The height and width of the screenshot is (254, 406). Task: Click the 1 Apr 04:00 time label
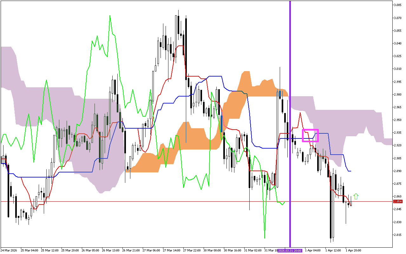tap(313, 250)
